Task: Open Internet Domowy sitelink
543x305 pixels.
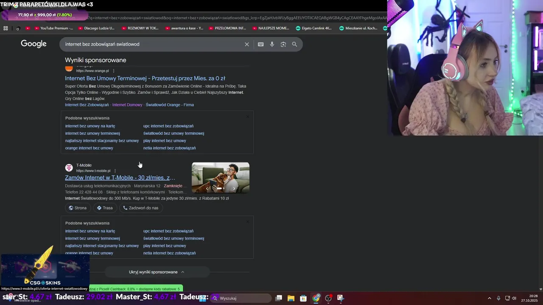Action: [x=127, y=105]
